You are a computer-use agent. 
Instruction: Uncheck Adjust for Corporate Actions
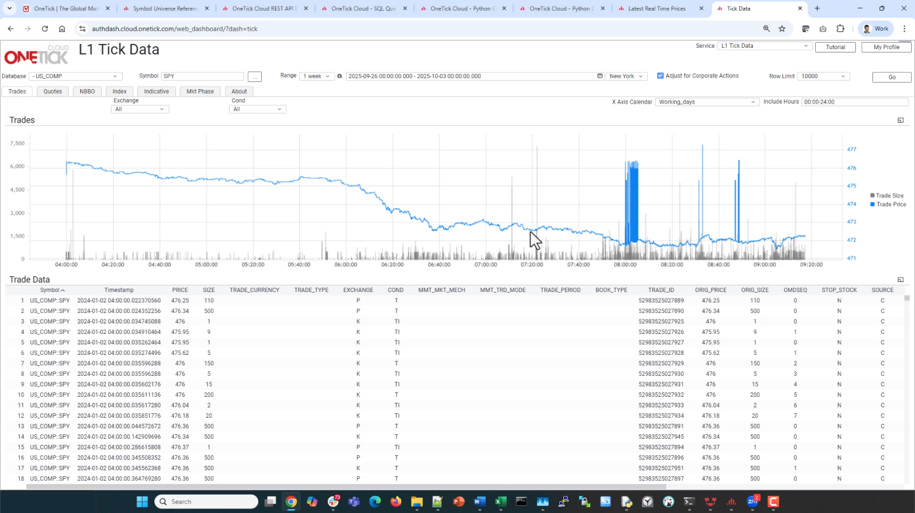660,75
